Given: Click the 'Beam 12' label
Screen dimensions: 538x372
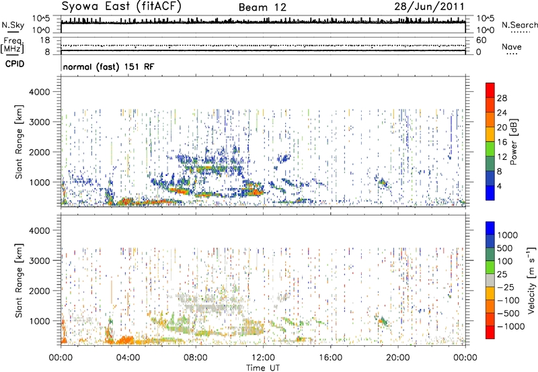Looking at the screenshot, I should 262,7.
